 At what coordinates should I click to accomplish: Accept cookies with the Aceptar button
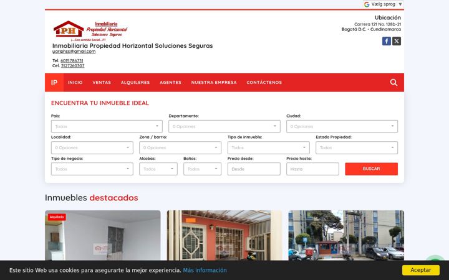coord(421,270)
